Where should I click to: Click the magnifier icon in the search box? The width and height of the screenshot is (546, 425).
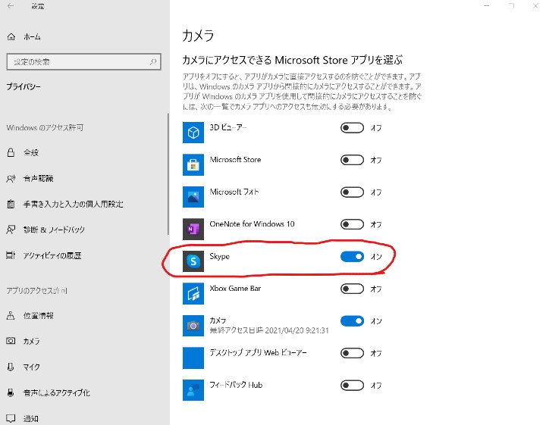tap(153, 62)
